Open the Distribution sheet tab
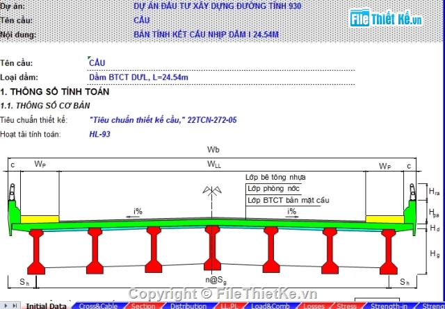The width and height of the screenshot is (445, 309). (188, 306)
